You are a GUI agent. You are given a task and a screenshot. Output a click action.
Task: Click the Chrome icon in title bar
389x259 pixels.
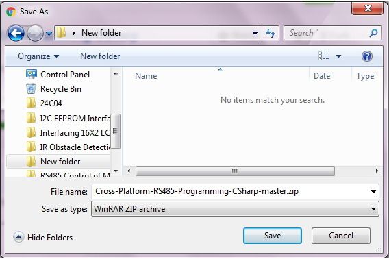pos(11,12)
